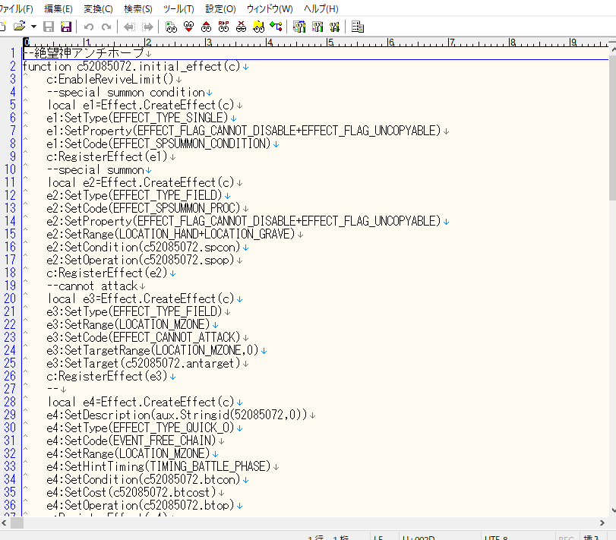Click 'c:EnableReviveLimit()' text
The image size is (616, 540).
pyautogui.click(x=110, y=79)
